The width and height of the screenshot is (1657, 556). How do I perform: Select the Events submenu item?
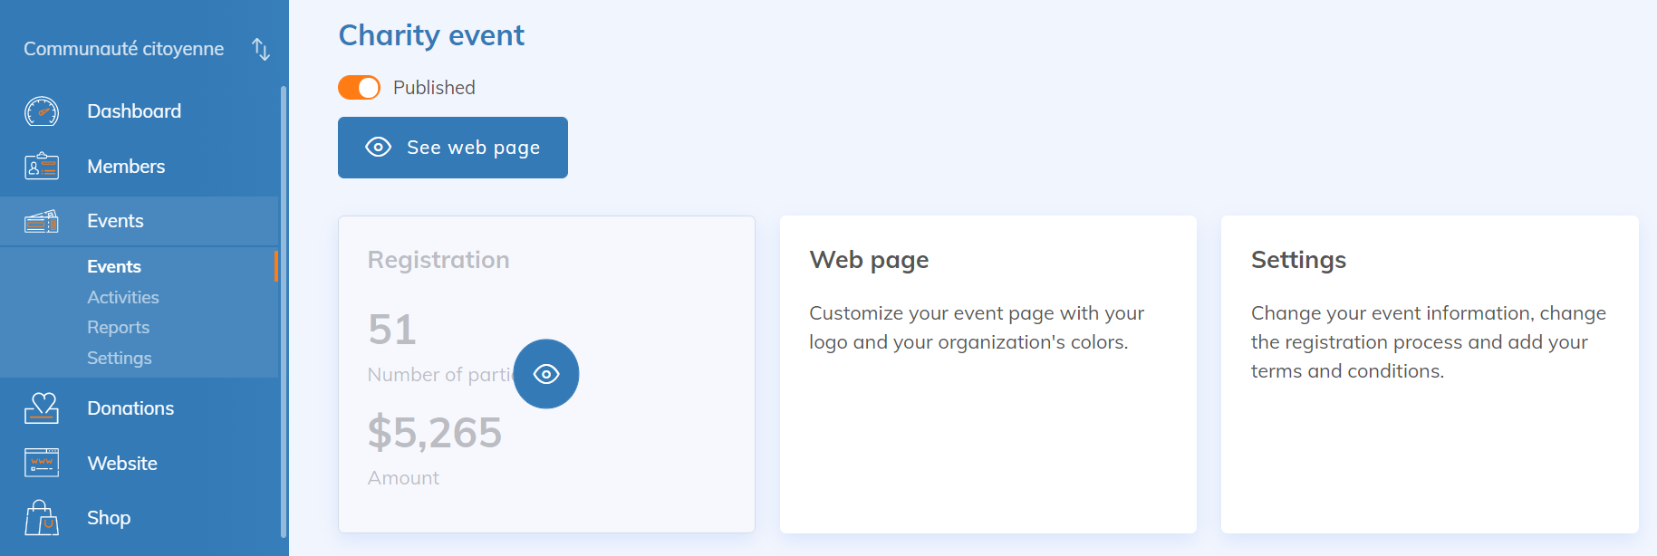[x=114, y=267]
